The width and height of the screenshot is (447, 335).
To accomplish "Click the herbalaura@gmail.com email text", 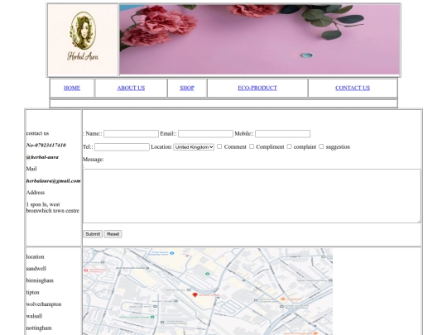I will [x=53, y=181].
